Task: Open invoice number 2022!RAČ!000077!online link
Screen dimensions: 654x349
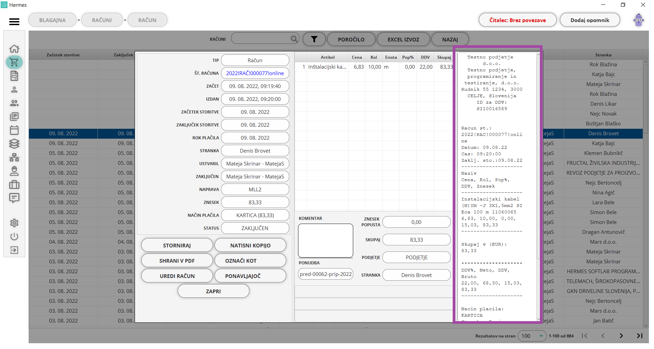Action: [255, 73]
